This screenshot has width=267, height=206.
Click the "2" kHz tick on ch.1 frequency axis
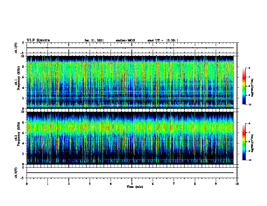tap(24, 98)
